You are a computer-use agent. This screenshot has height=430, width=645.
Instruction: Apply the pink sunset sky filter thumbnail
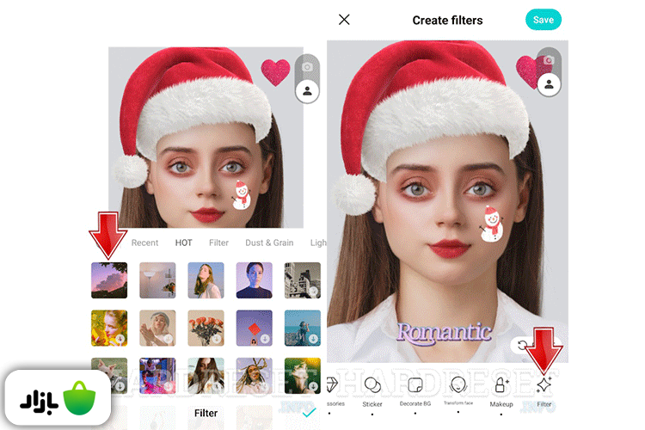click(109, 280)
